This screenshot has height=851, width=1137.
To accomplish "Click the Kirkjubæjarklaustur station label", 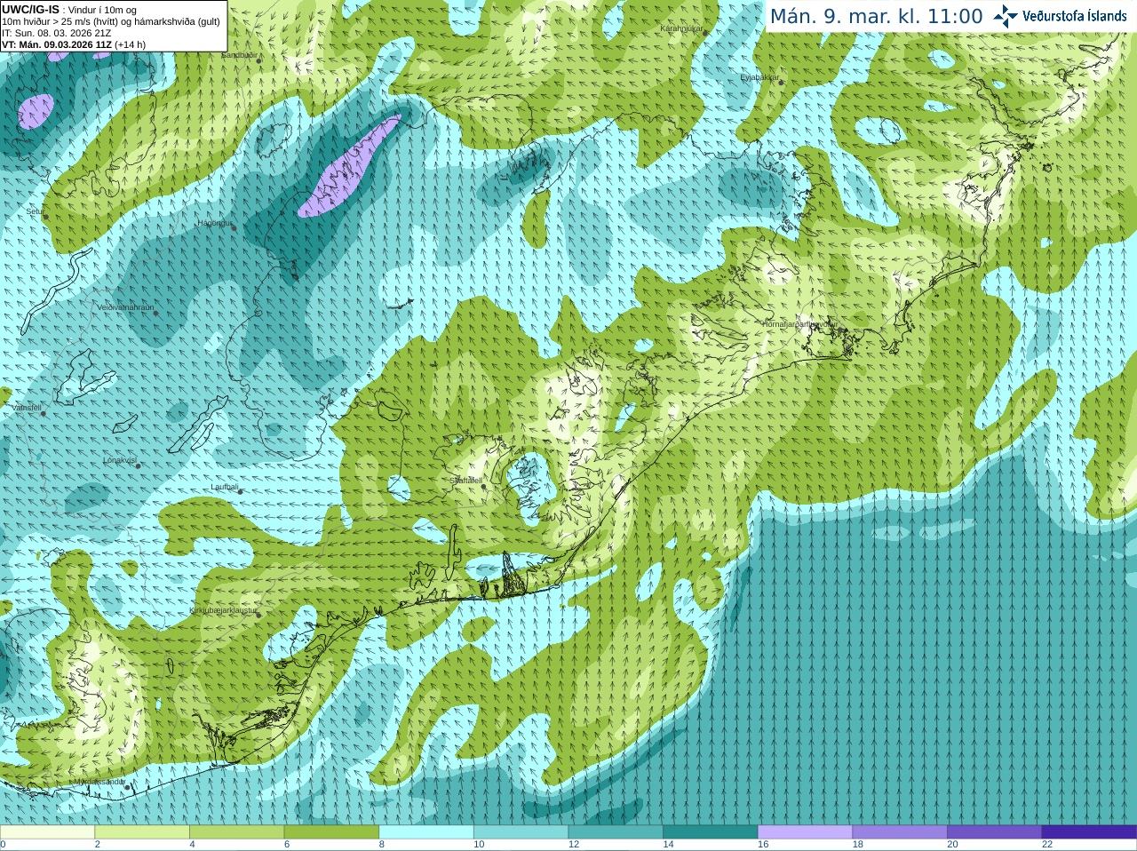I will [x=223, y=611].
